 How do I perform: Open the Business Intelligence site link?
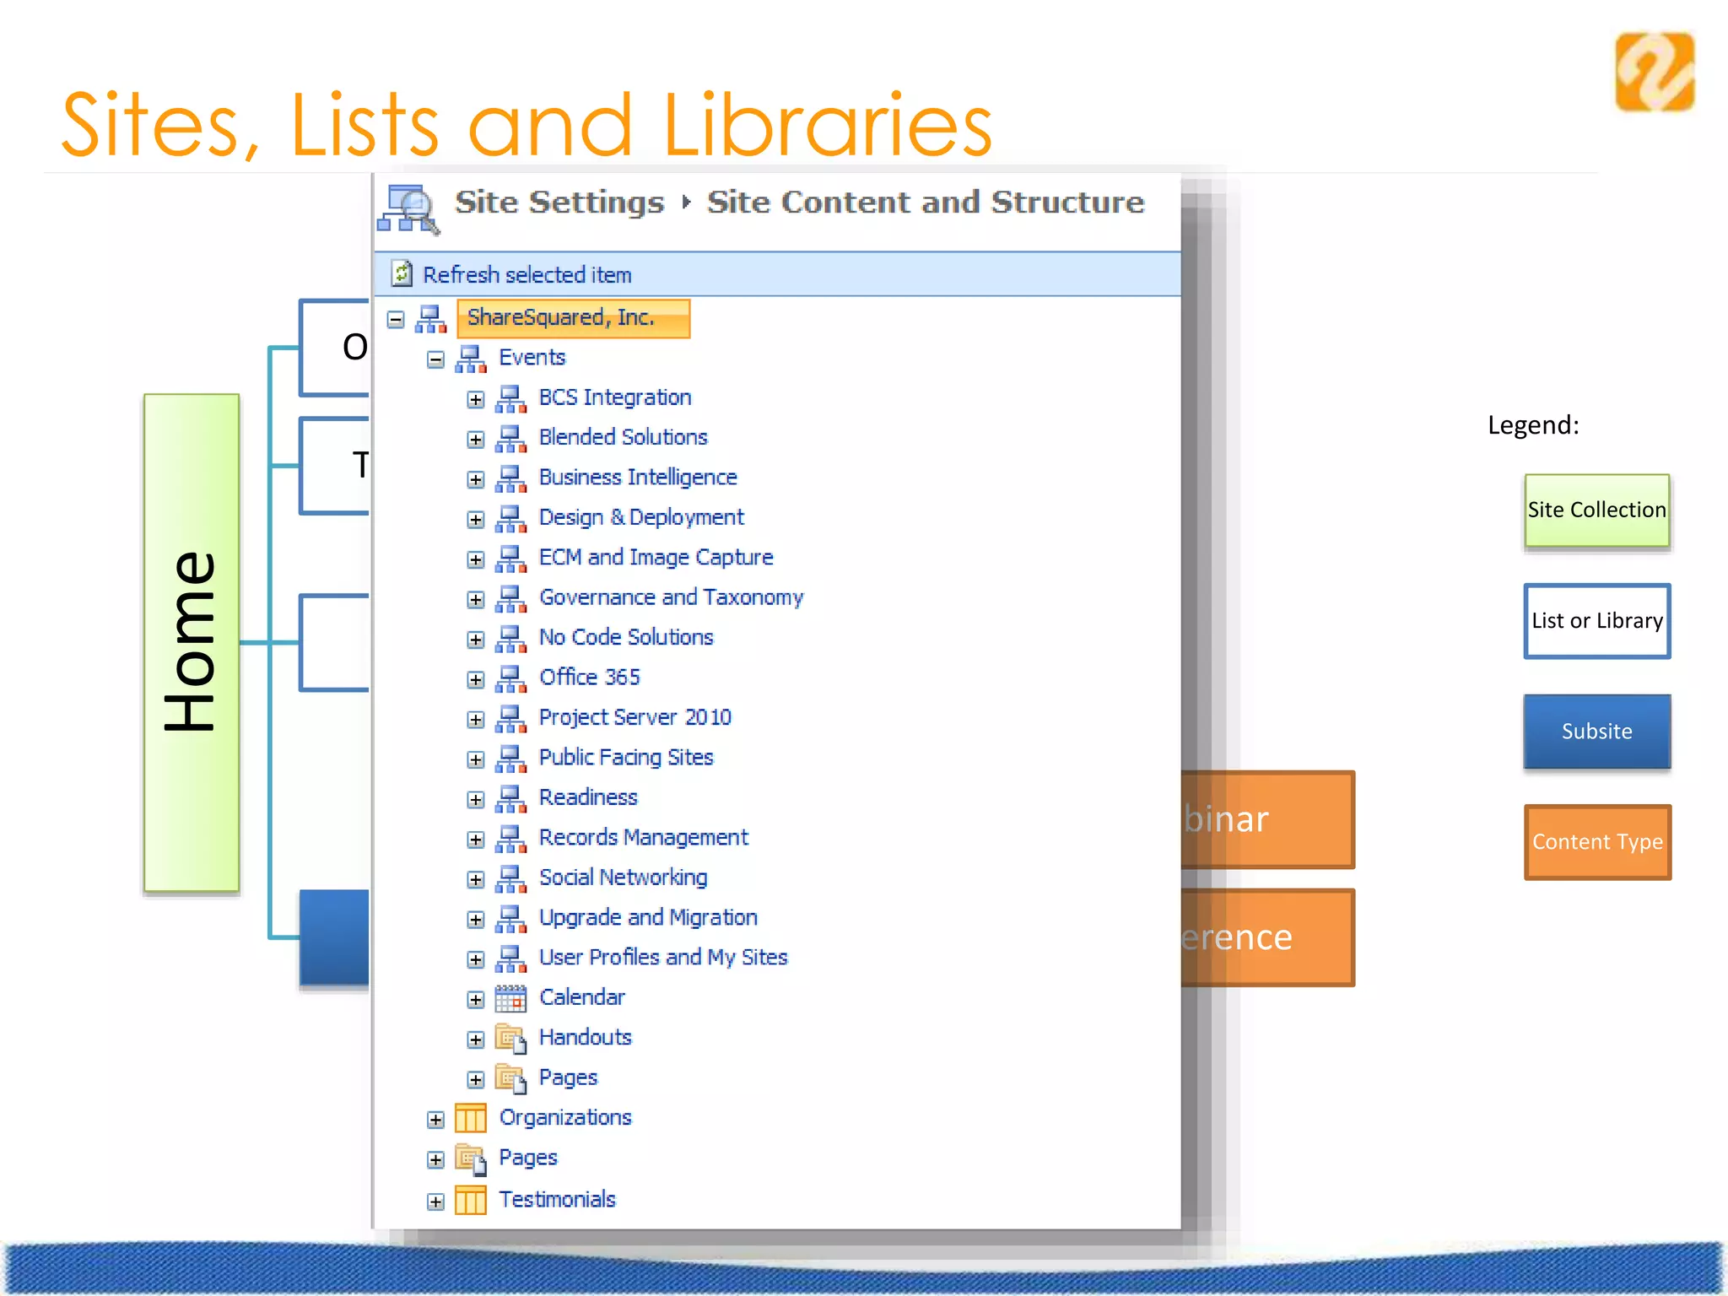click(x=637, y=478)
